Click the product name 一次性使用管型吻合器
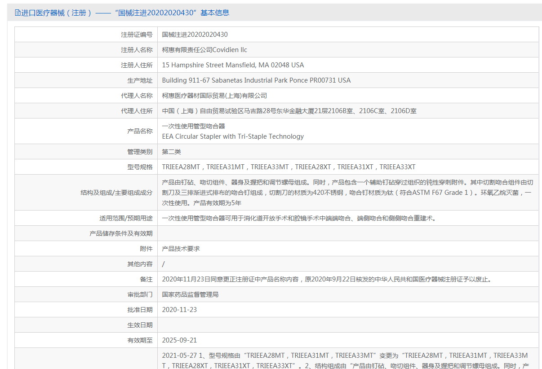The image size is (542, 369). pos(193,126)
